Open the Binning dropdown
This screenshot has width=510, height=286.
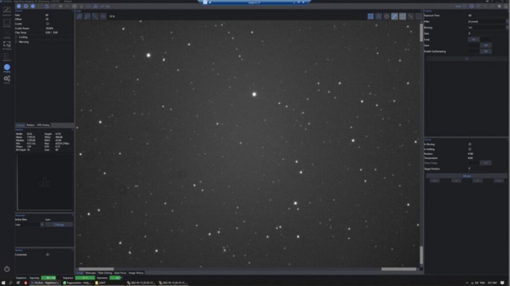click(x=487, y=28)
